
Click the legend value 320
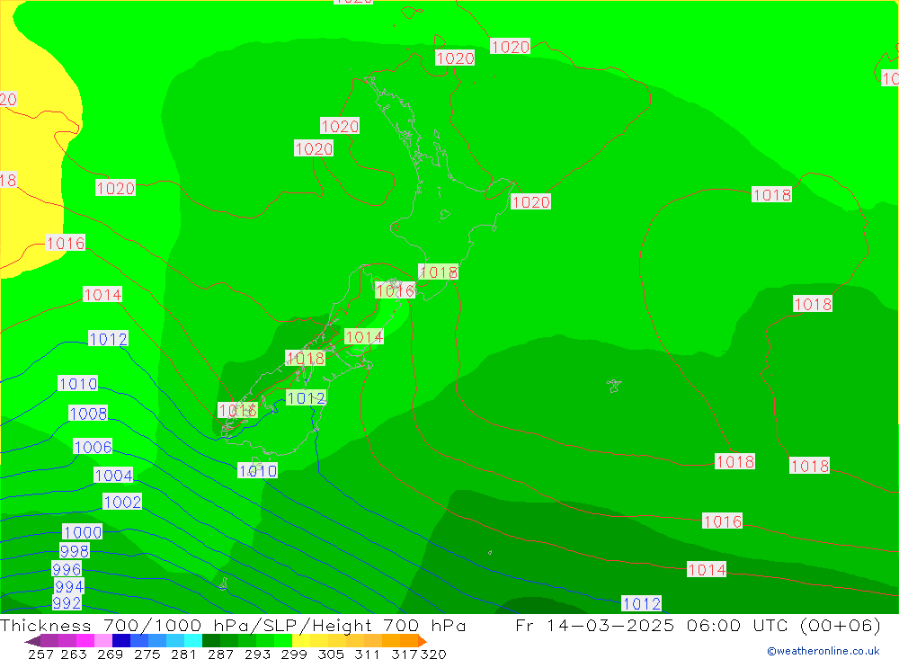point(433,654)
